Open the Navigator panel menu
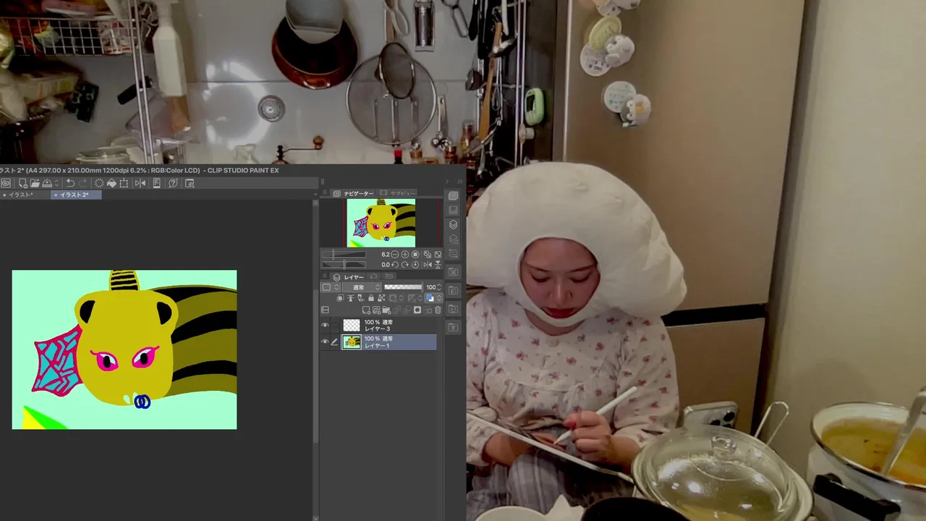926x521 pixels. pyautogui.click(x=324, y=193)
